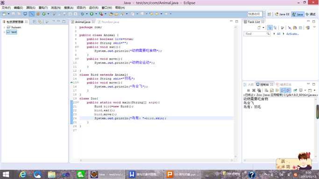319x179 pixels.
Task: Open the 搜索(A) menu
Action: [69, 8]
